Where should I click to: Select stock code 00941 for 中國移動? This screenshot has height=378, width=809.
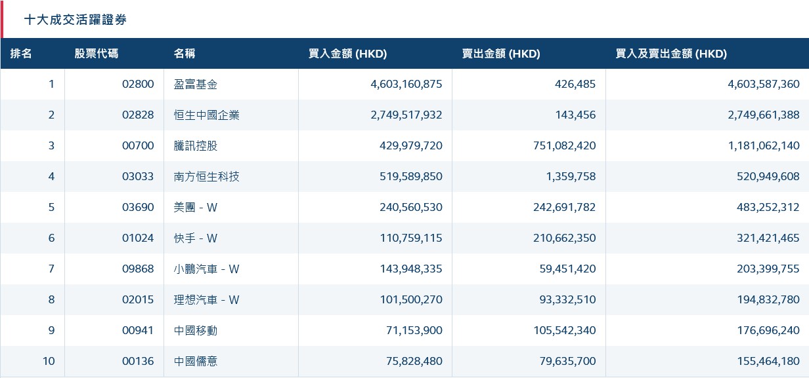coord(140,330)
